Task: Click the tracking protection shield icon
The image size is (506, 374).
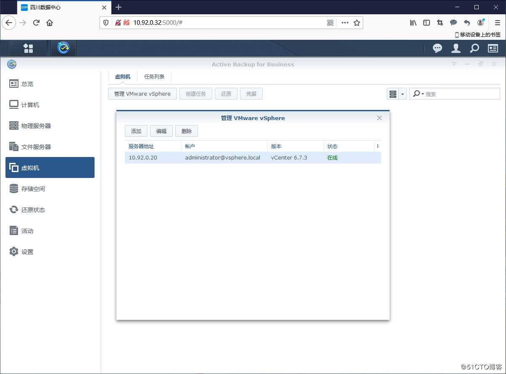Action: [x=106, y=23]
